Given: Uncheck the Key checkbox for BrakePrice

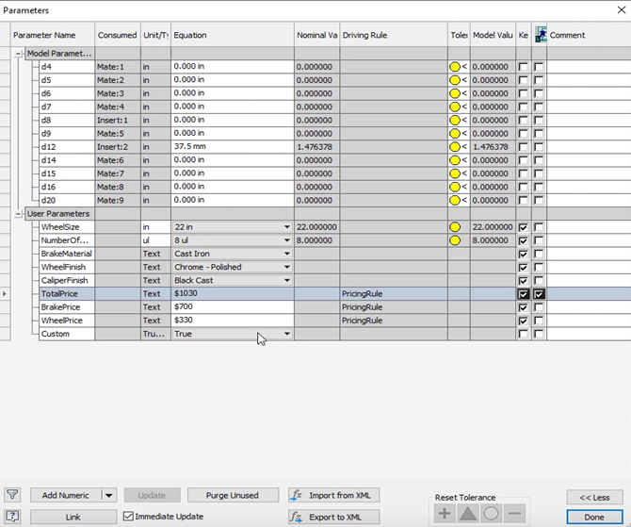Looking at the screenshot, I should 523,307.
